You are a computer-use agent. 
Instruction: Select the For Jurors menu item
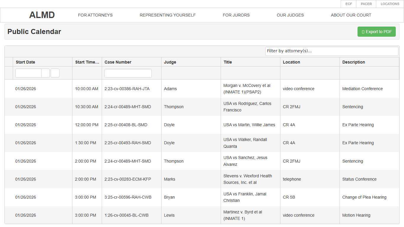pos(236,15)
